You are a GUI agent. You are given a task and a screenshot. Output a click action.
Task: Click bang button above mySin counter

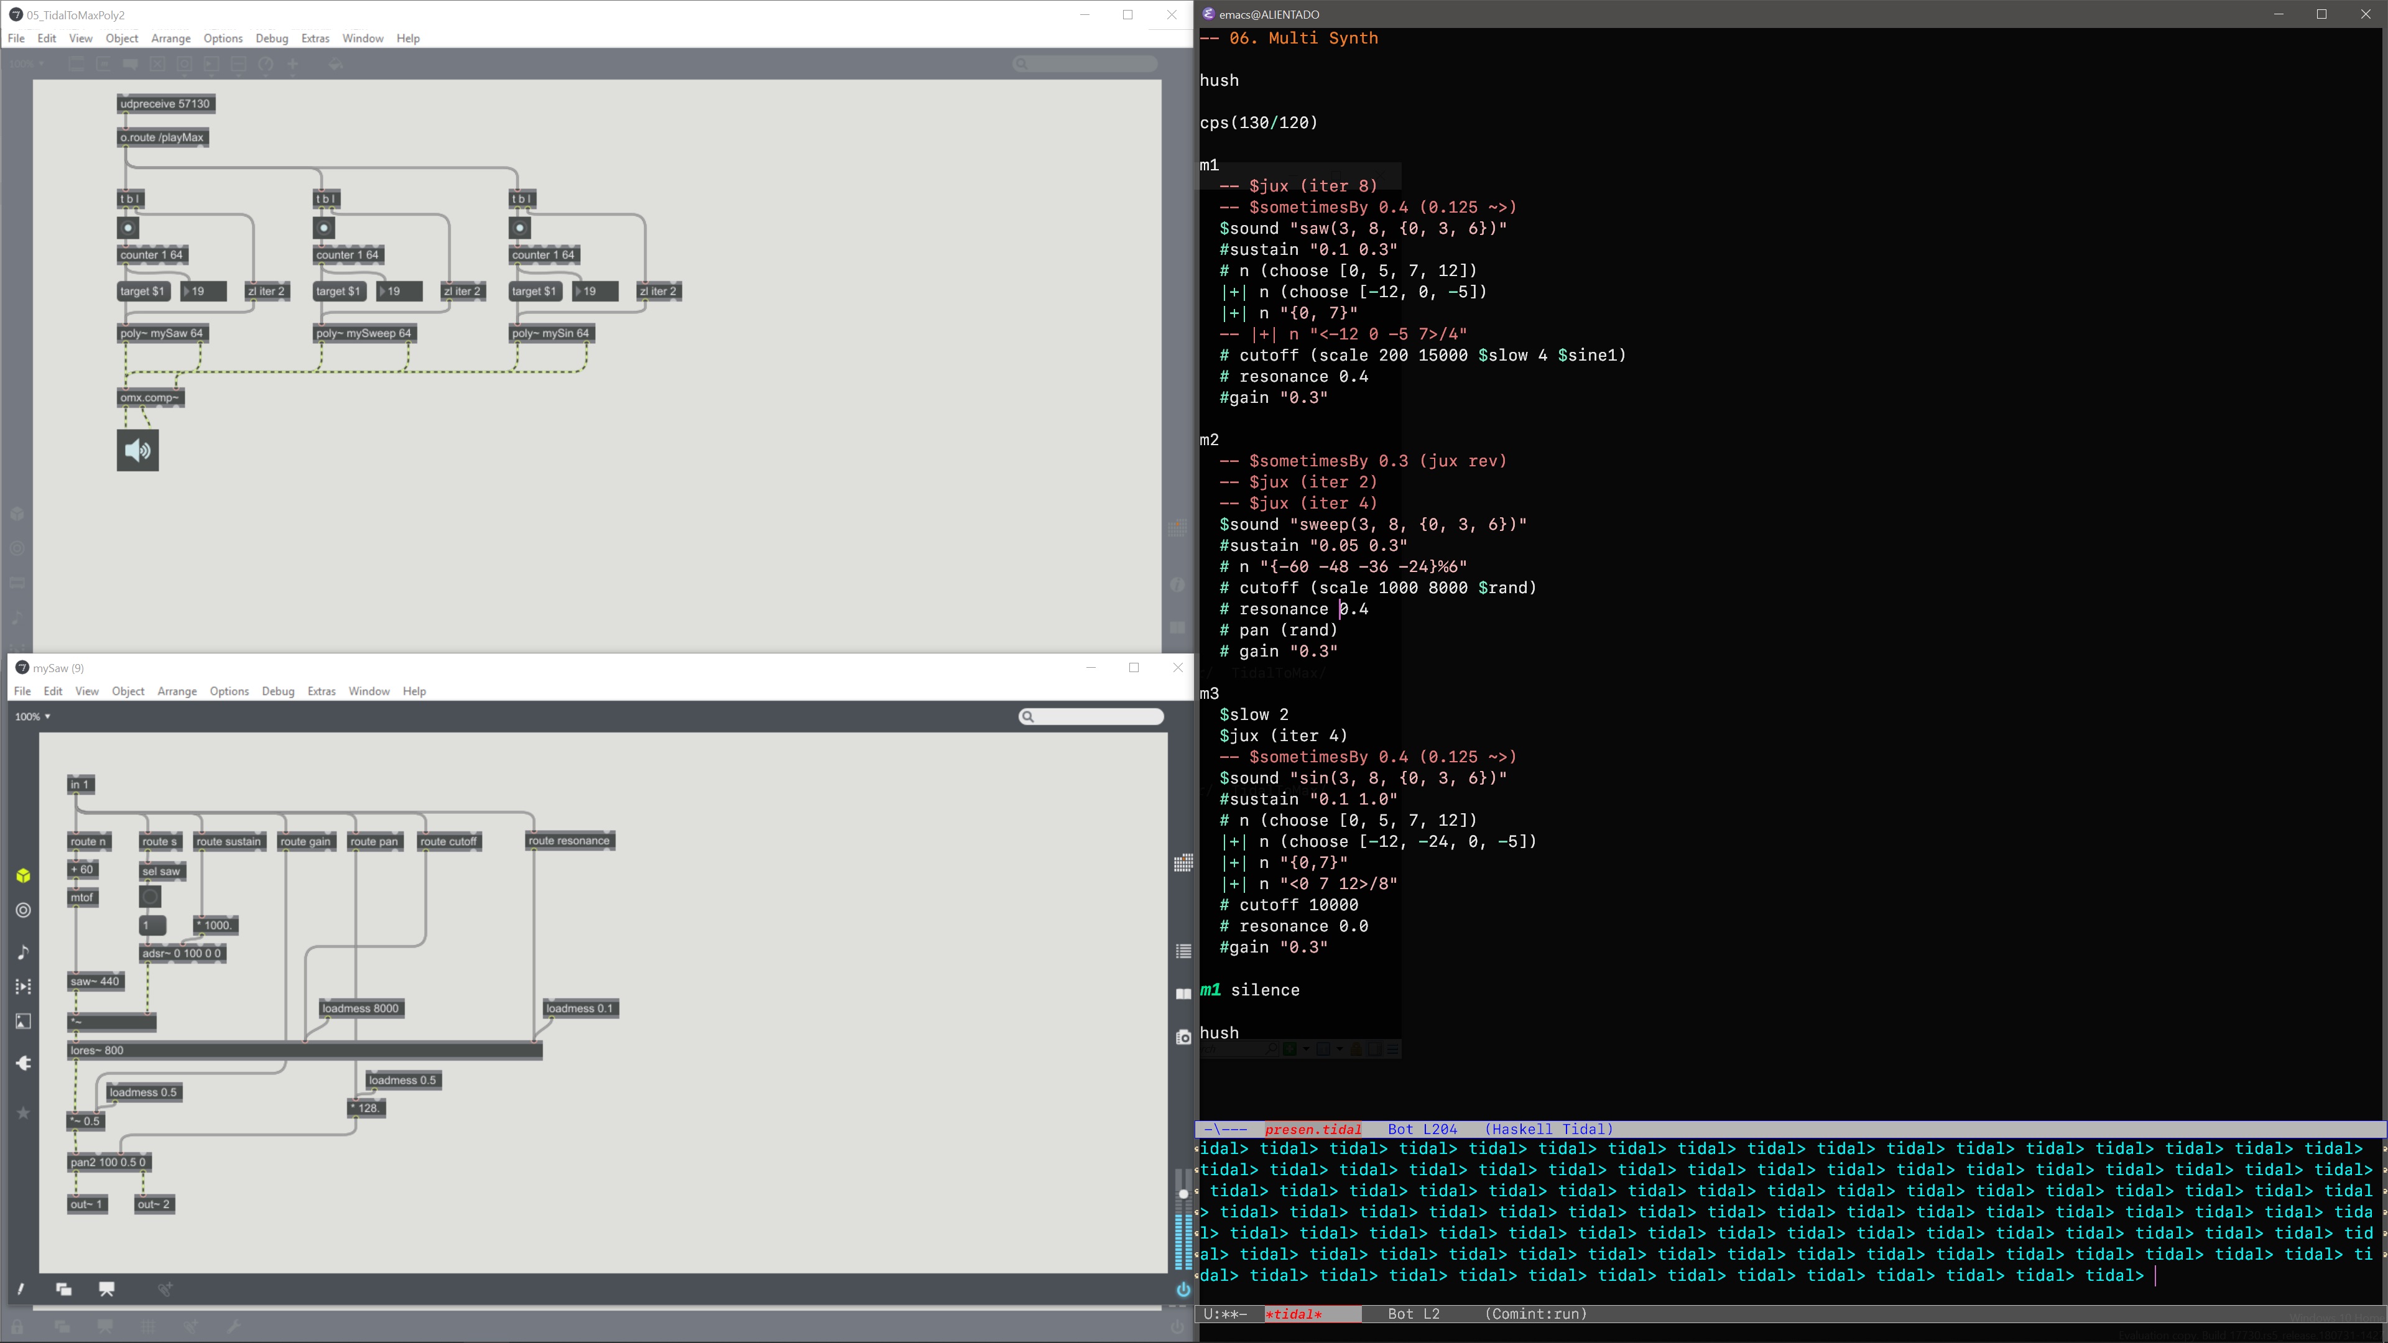tap(519, 228)
